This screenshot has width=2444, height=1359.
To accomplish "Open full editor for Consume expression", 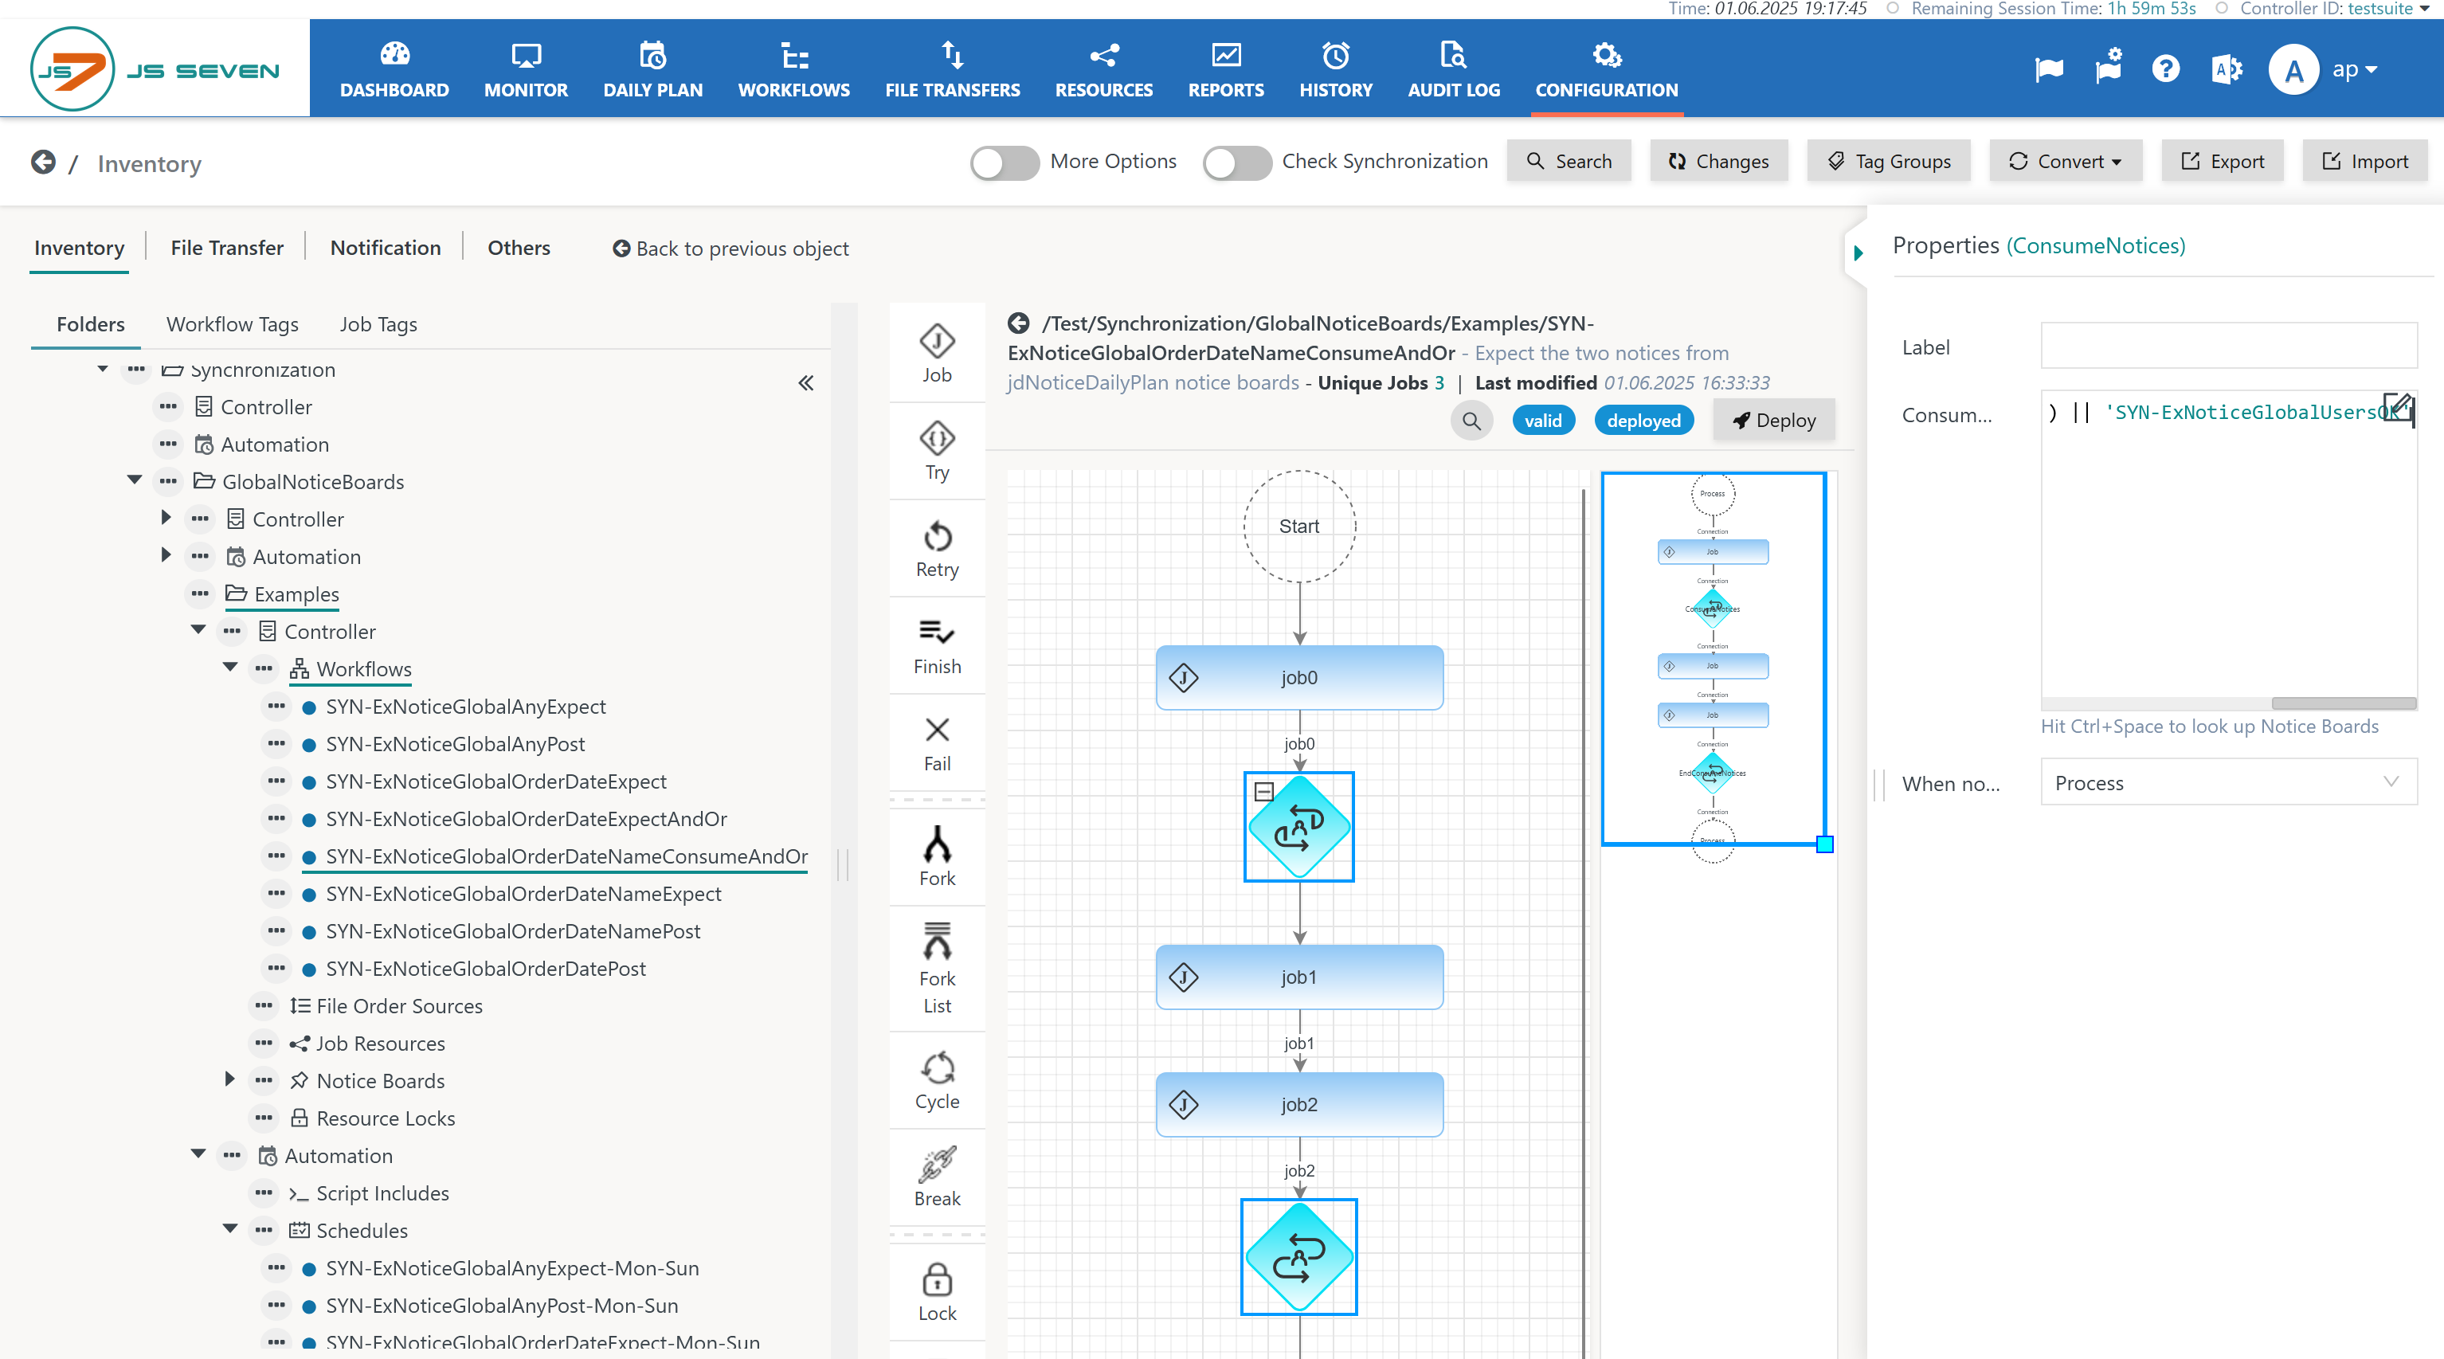I will (2396, 407).
